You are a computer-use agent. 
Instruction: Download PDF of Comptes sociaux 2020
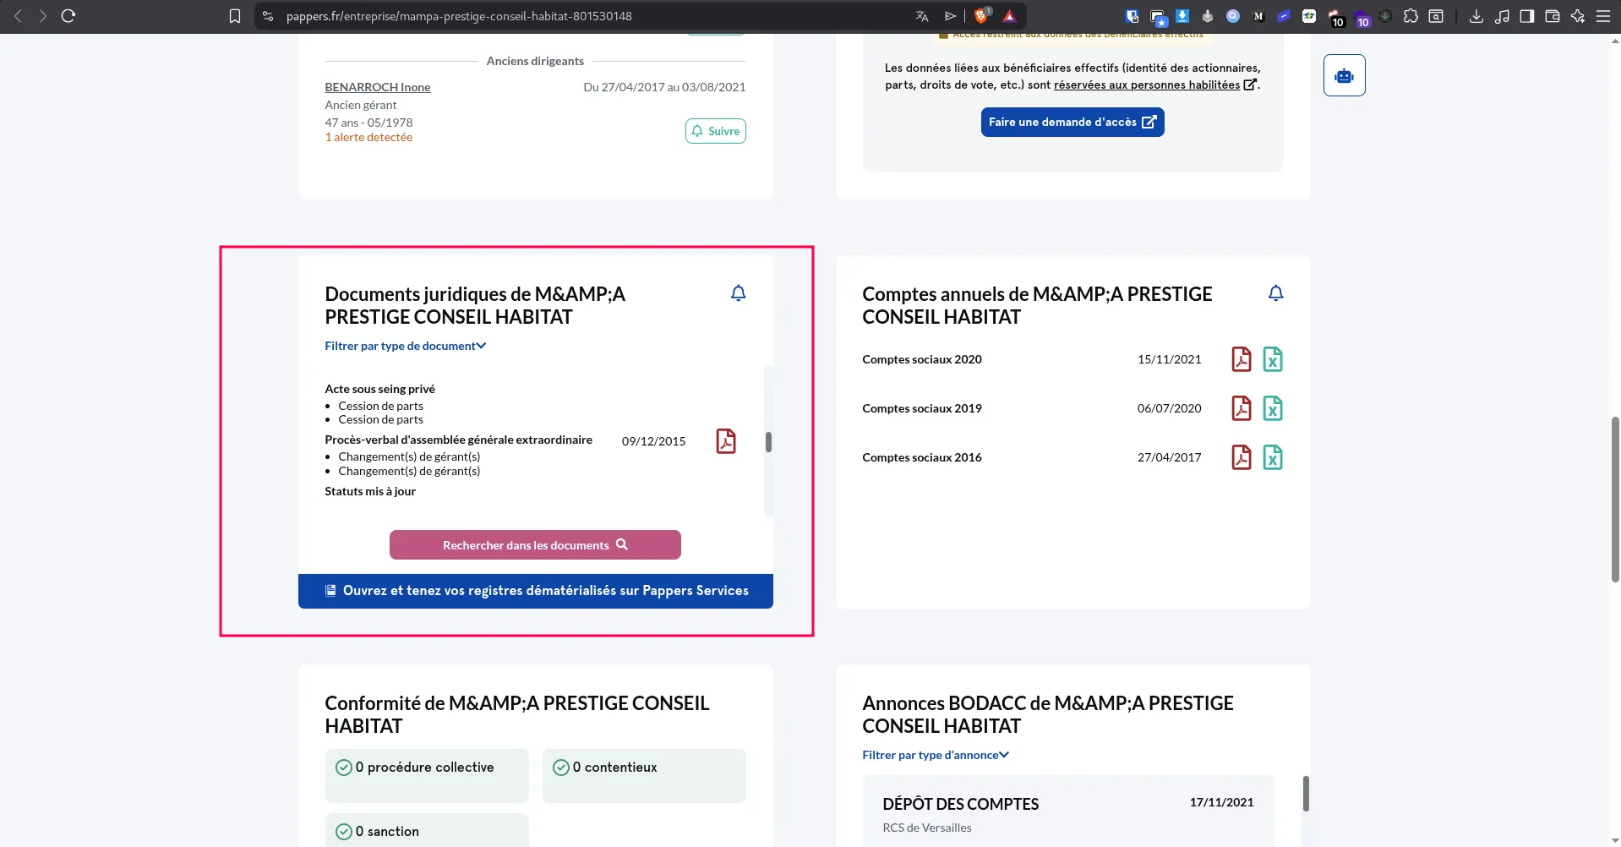1241,359
